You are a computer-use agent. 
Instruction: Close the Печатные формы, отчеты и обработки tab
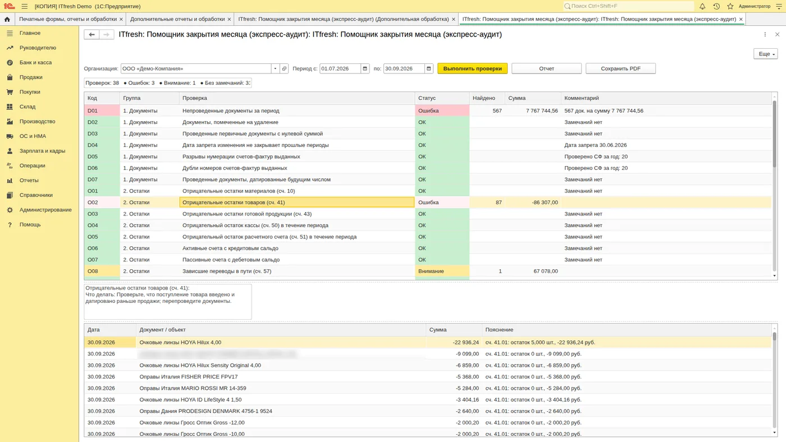[x=121, y=19]
